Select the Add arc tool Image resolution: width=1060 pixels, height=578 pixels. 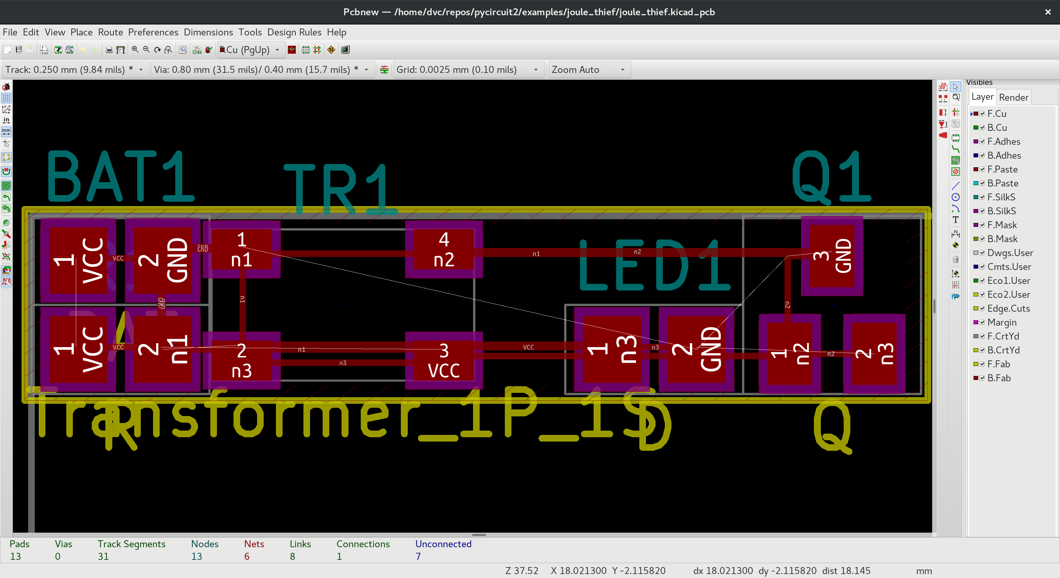pos(955,209)
